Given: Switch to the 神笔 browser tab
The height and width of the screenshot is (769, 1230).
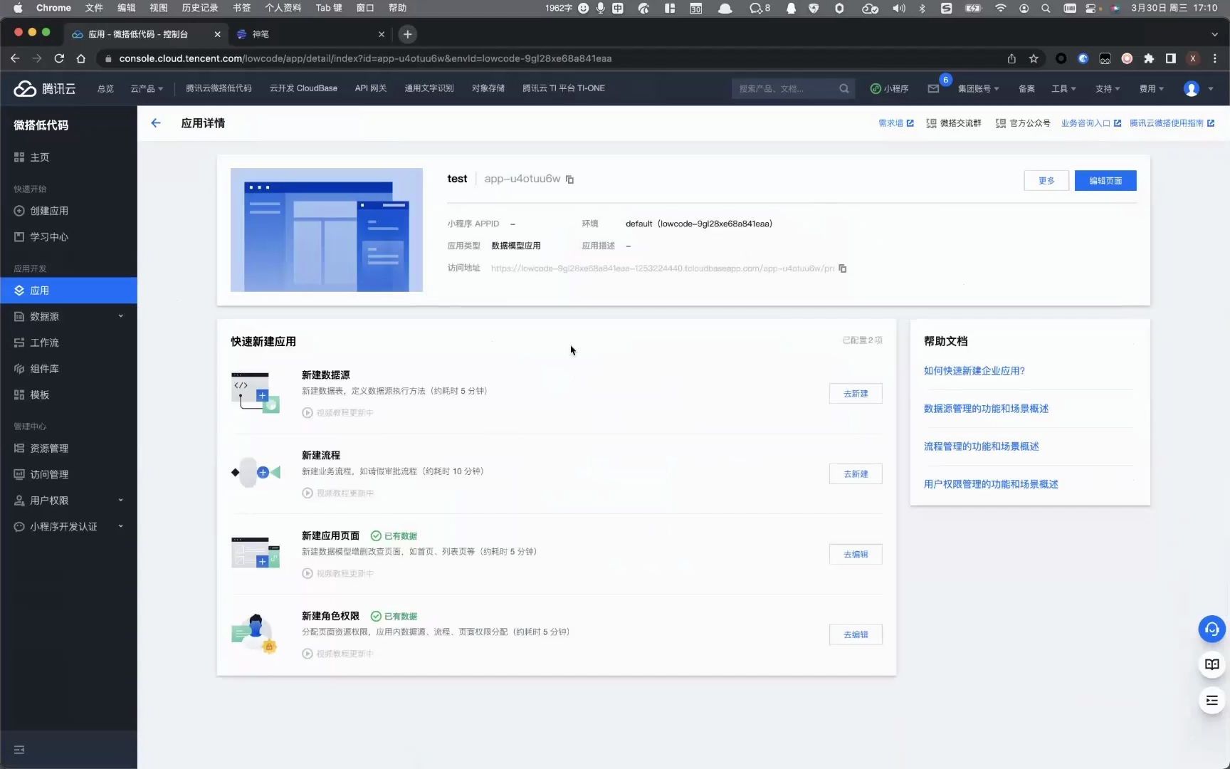Looking at the screenshot, I should coord(310,34).
